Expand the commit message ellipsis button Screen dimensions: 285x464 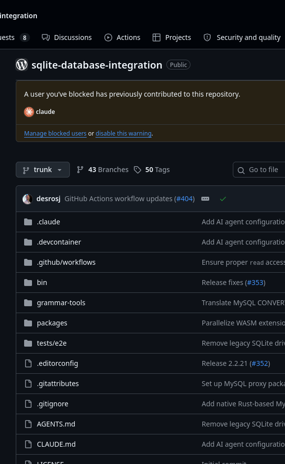coord(205,199)
